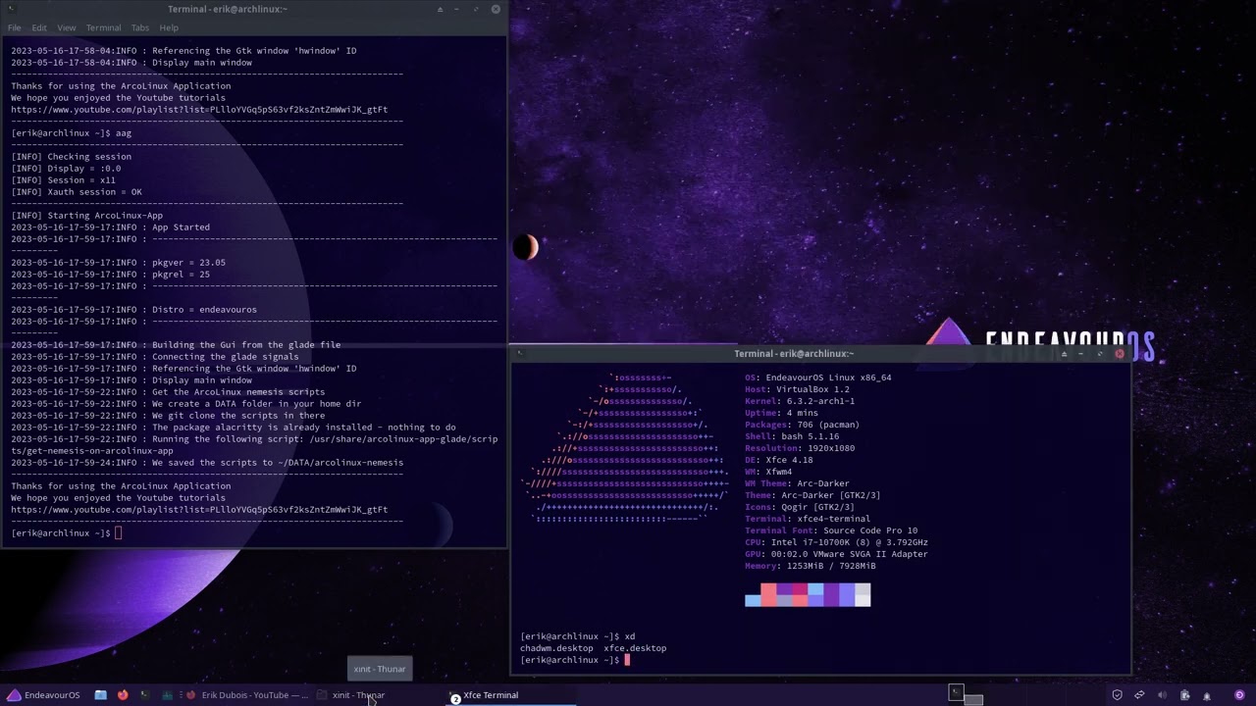Open the Help menu in the left terminal

[x=169, y=27]
